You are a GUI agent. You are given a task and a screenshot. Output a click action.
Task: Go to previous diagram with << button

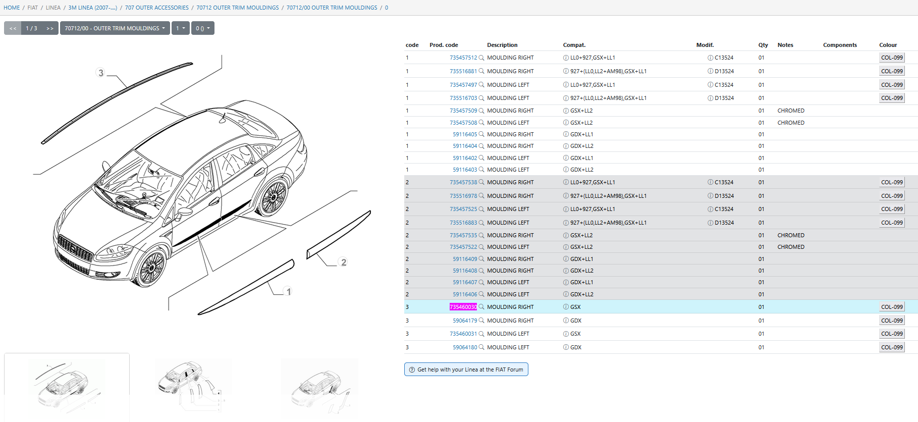click(13, 28)
